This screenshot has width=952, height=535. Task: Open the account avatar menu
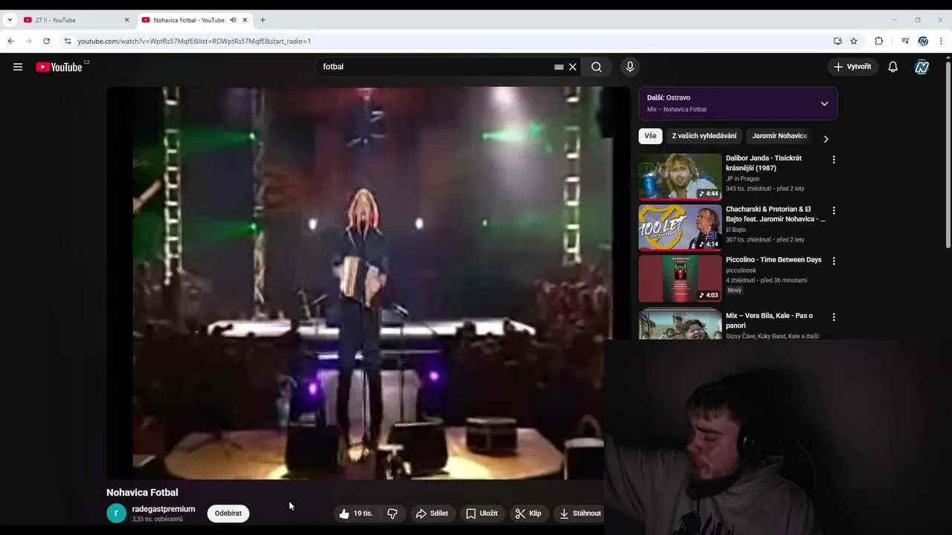(922, 67)
